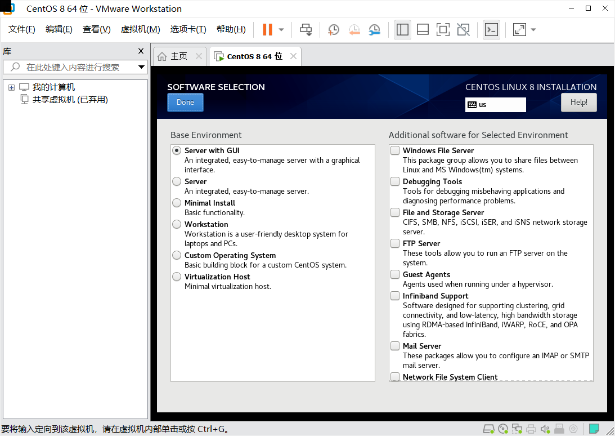
Task: Close the CentOS 8 64 位 tab
Action: pyautogui.click(x=293, y=56)
